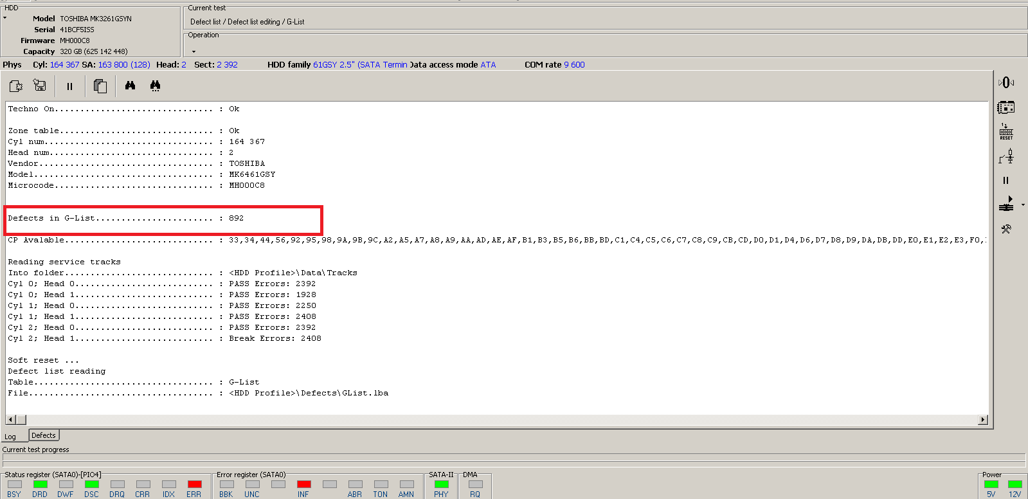1028x499 pixels.
Task: Click the Data access mode ATA value
Action: pos(488,65)
